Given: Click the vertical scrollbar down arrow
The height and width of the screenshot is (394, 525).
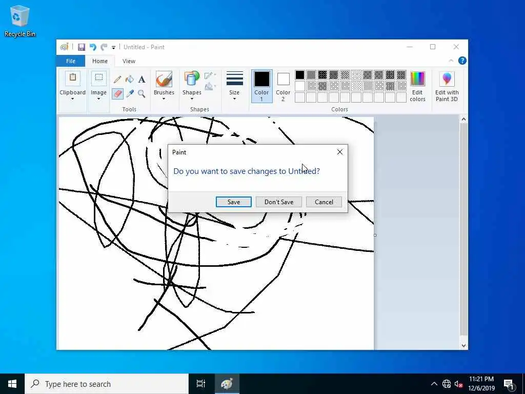Looking at the screenshot, I should 463,346.
